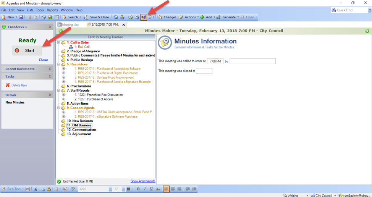Click the meeting closed at time field

point(204,71)
